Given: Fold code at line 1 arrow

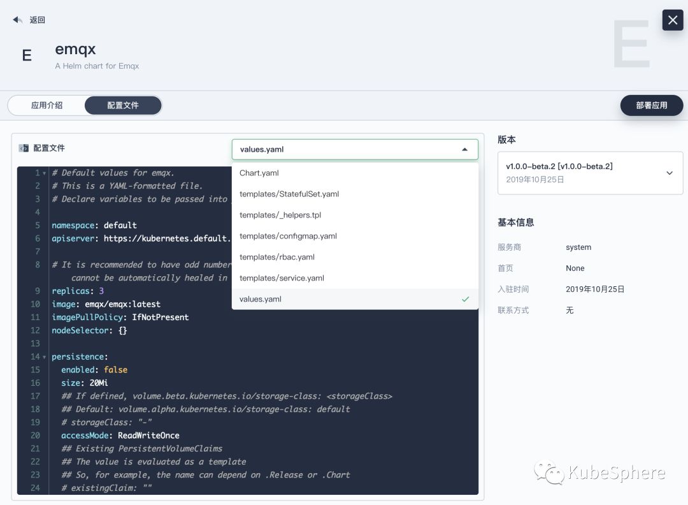Looking at the screenshot, I should click(45, 173).
